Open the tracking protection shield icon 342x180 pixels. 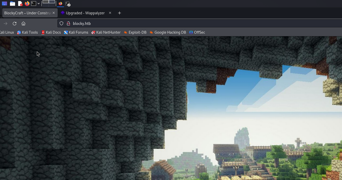(x=61, y=23)
